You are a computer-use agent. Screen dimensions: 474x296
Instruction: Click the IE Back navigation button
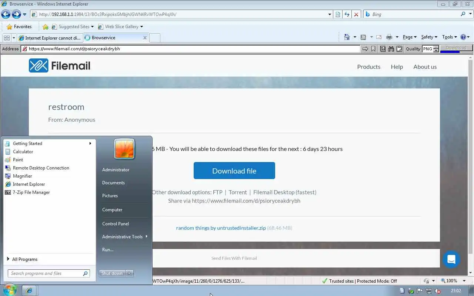pyautogui.click(x=6, y=14)
